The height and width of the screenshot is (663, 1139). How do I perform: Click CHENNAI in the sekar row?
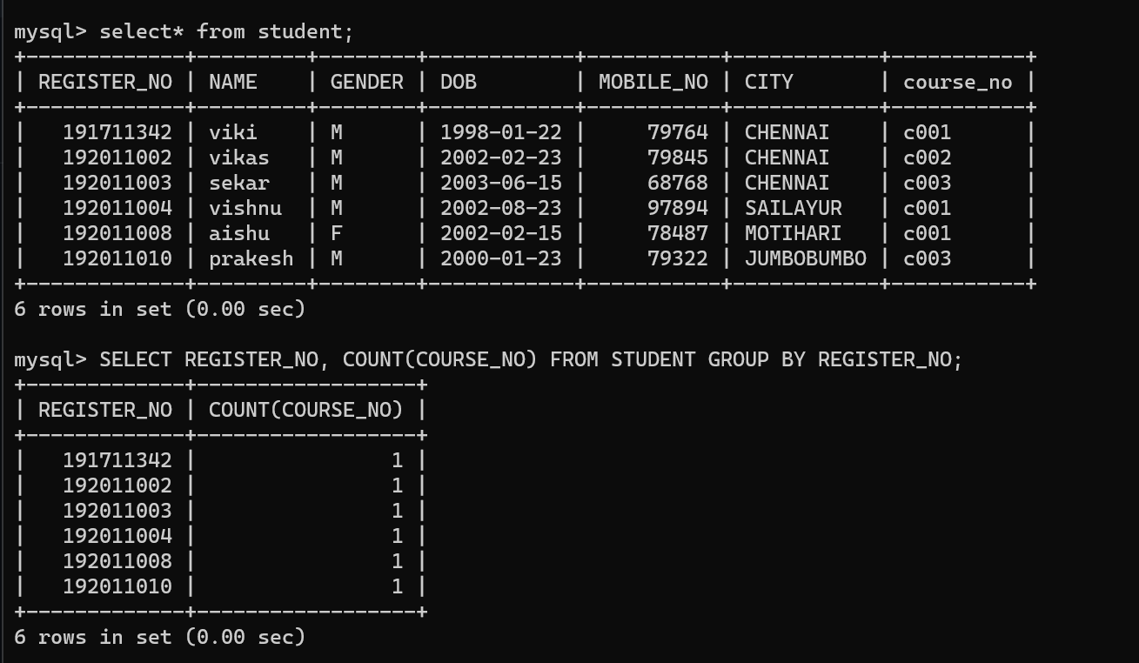787,183
